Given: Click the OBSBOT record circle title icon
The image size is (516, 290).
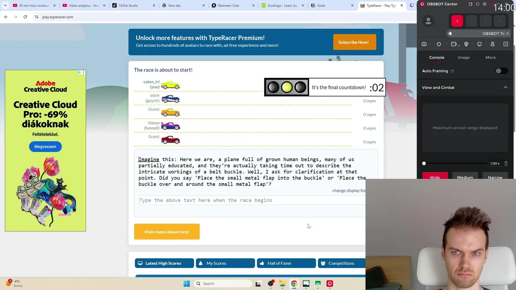Looking at the screenshot, I should [478, 4].
